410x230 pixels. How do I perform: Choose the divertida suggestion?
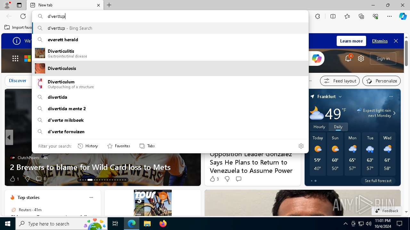pos(170,97)
